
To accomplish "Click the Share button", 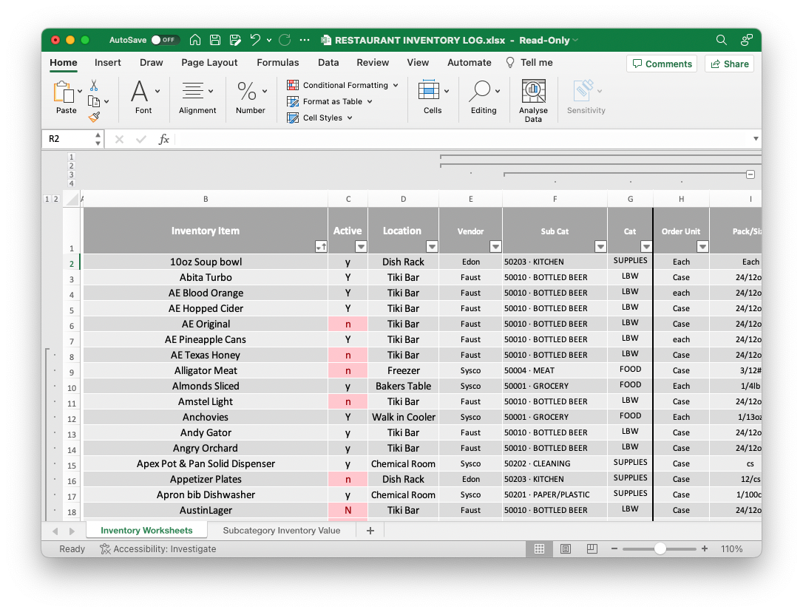I will tap(729, 64).
